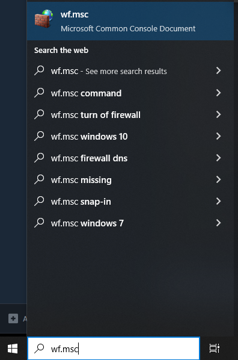Expand the 'wf.msc turn of firewall' arrow
The height and width of the screenshot is (360, 238).
point(219,114)
